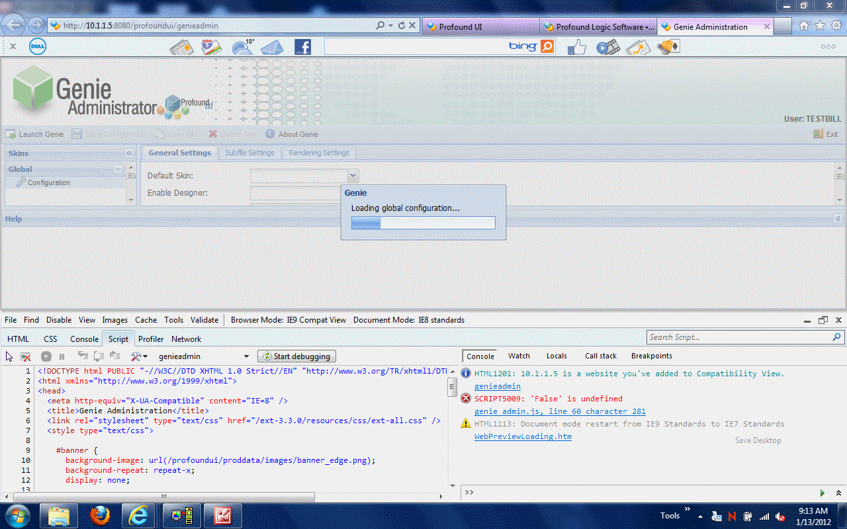This screenshot has height=529, width=847.
Task: Open the News newspaper toolbar icon
Action: pyautogui.click(x=181, y=47)
